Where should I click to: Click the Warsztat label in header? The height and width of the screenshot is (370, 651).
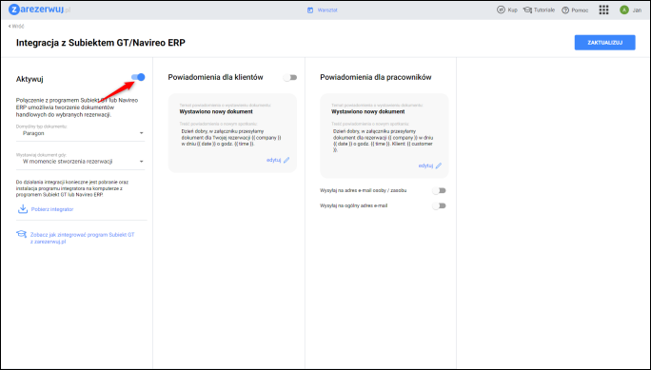(327, 10)
